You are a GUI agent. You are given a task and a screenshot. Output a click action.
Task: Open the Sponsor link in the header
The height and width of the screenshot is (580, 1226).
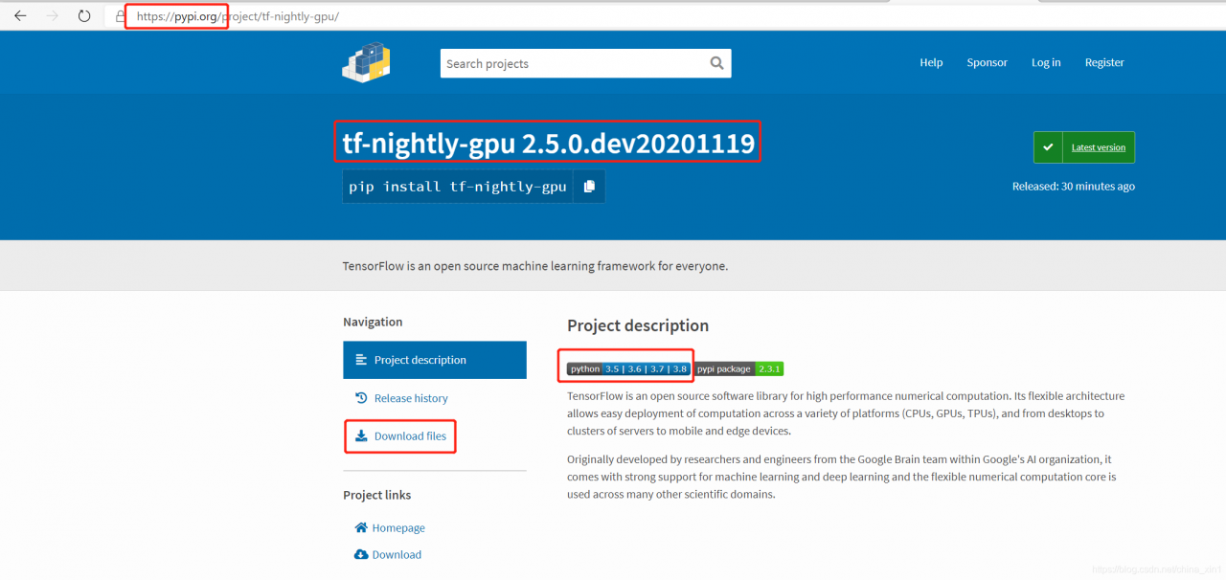tap(987, 62)
